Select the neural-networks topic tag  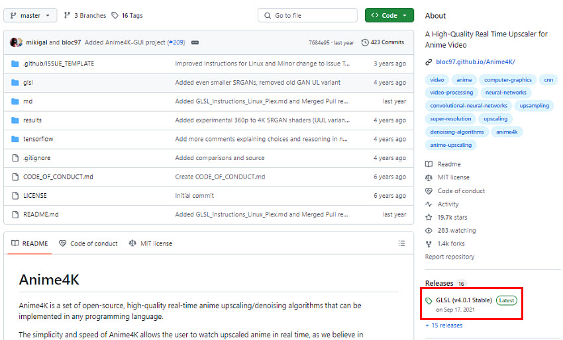(505, 93)
